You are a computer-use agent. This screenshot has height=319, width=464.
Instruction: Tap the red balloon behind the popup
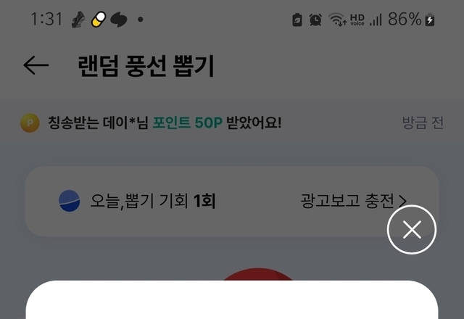pyautogui.click(x=257, y=274)
